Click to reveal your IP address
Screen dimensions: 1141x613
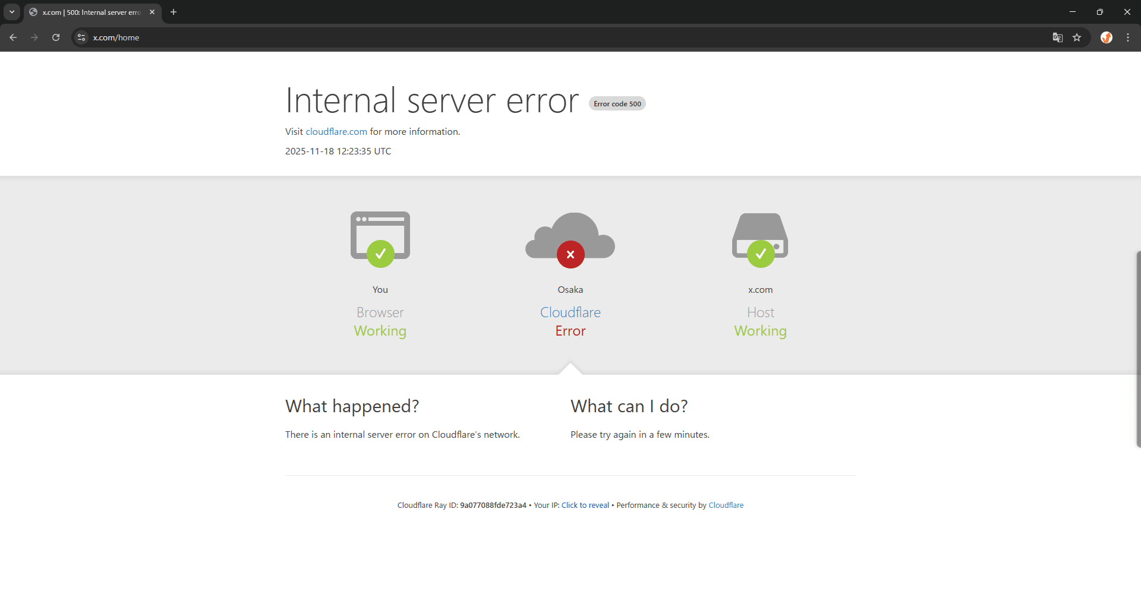[585, 505]
